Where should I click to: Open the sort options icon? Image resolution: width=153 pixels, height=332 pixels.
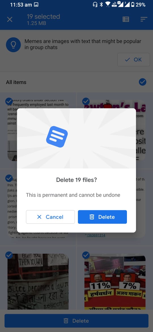[x=144, y=20]
